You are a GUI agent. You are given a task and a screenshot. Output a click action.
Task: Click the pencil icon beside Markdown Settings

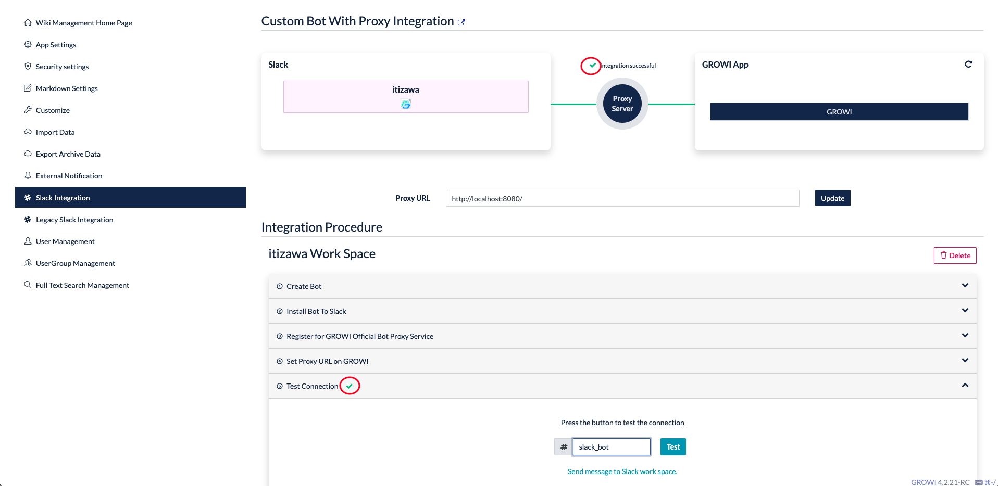click(28, 88)
